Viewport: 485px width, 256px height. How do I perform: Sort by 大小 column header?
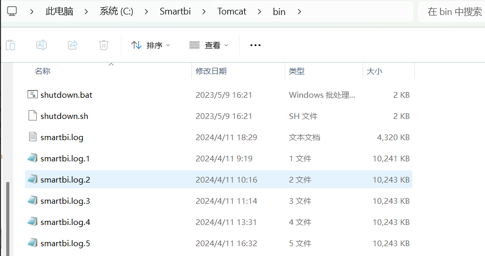click(x=375, y=71)
